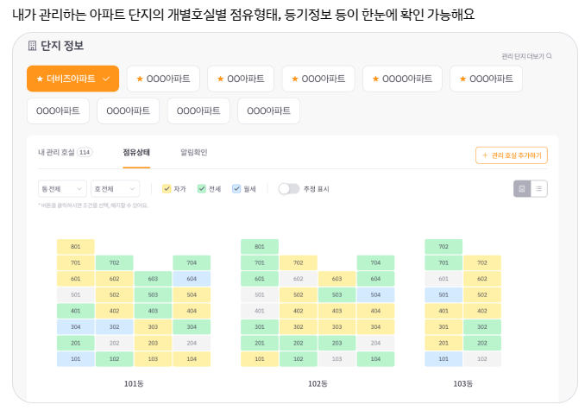Click unit 401 in 101동
The image size is (585, 411).
[76, 311]
